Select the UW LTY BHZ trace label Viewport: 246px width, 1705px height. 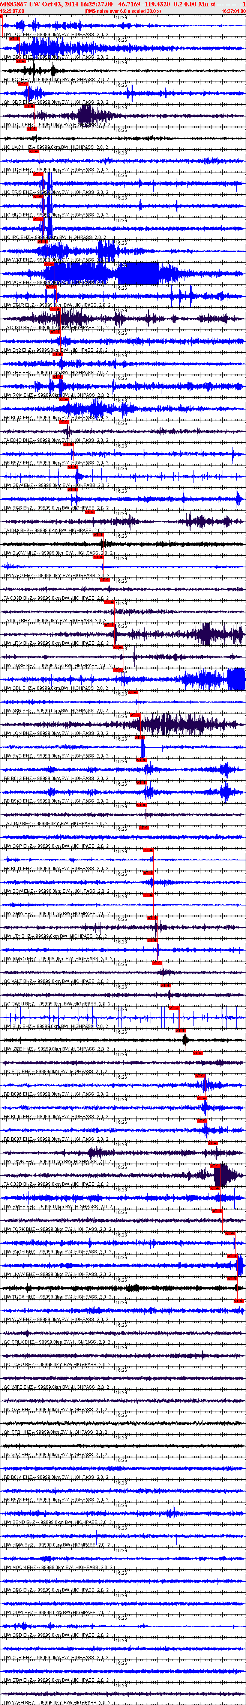[x=57, y=936]
